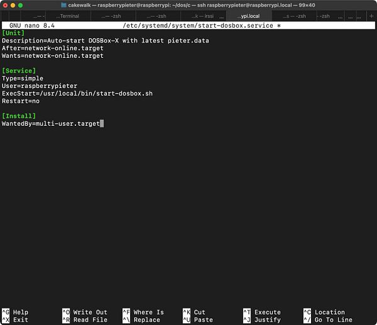Click the ^X Exit shortcut key
The image size is (377, 325).
(x=6, y=320)
